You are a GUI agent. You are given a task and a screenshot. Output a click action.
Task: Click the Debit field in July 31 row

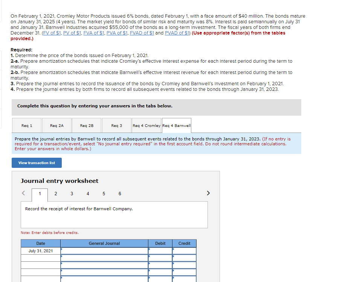160,251
